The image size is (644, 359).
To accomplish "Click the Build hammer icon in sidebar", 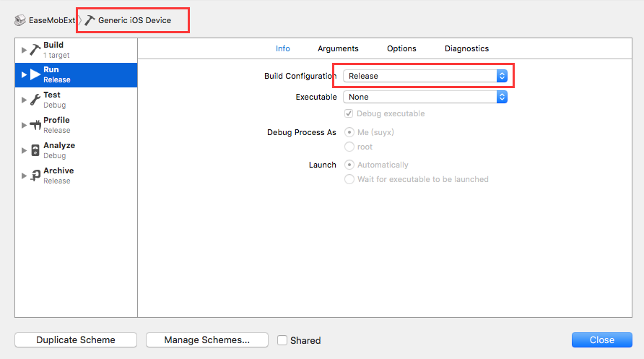I will (x=35, y=50).
